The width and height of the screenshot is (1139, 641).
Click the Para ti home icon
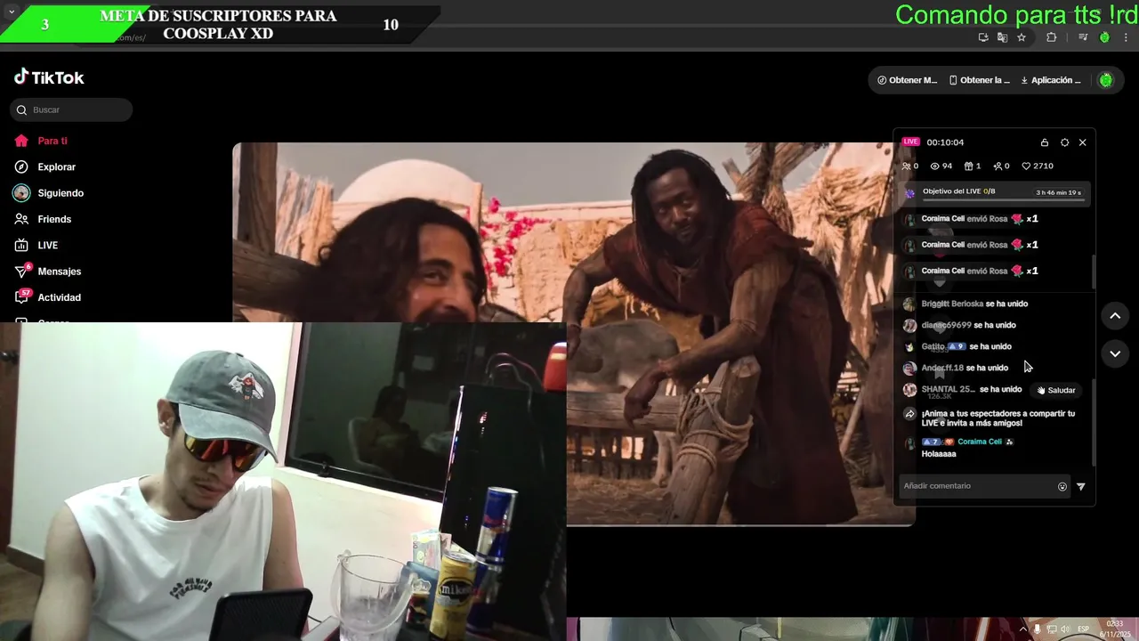click(21, 141)
